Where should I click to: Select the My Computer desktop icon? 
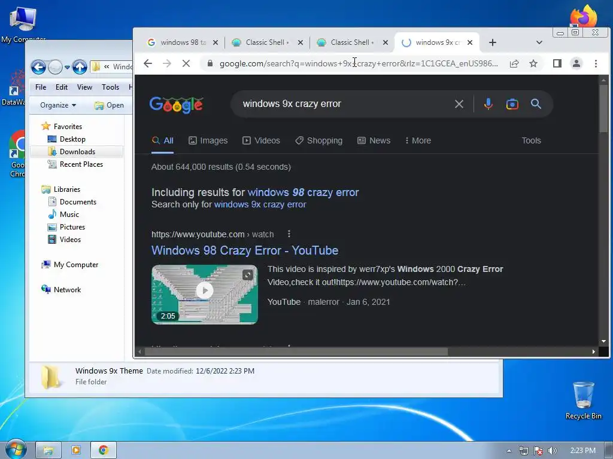23,24
